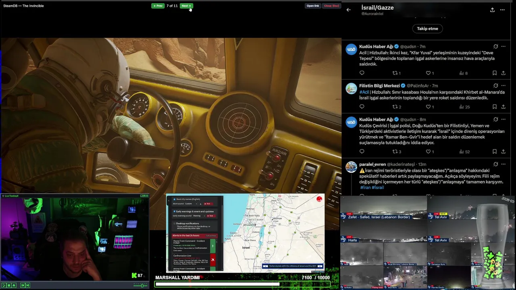Open the Early warning sound dropdown
This screenshot has height=290, width=516.
(x=199, y=216)
